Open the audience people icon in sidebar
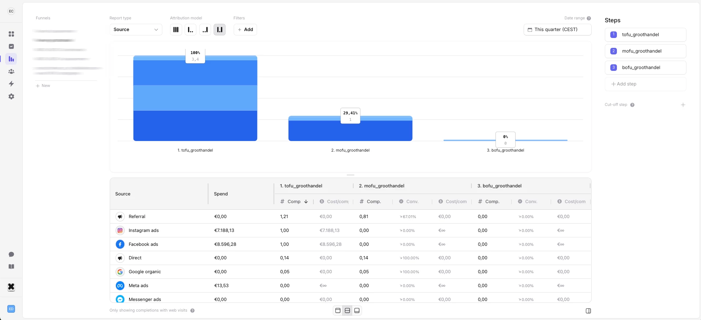Screen dimensions: 701x320 point(11,72)
